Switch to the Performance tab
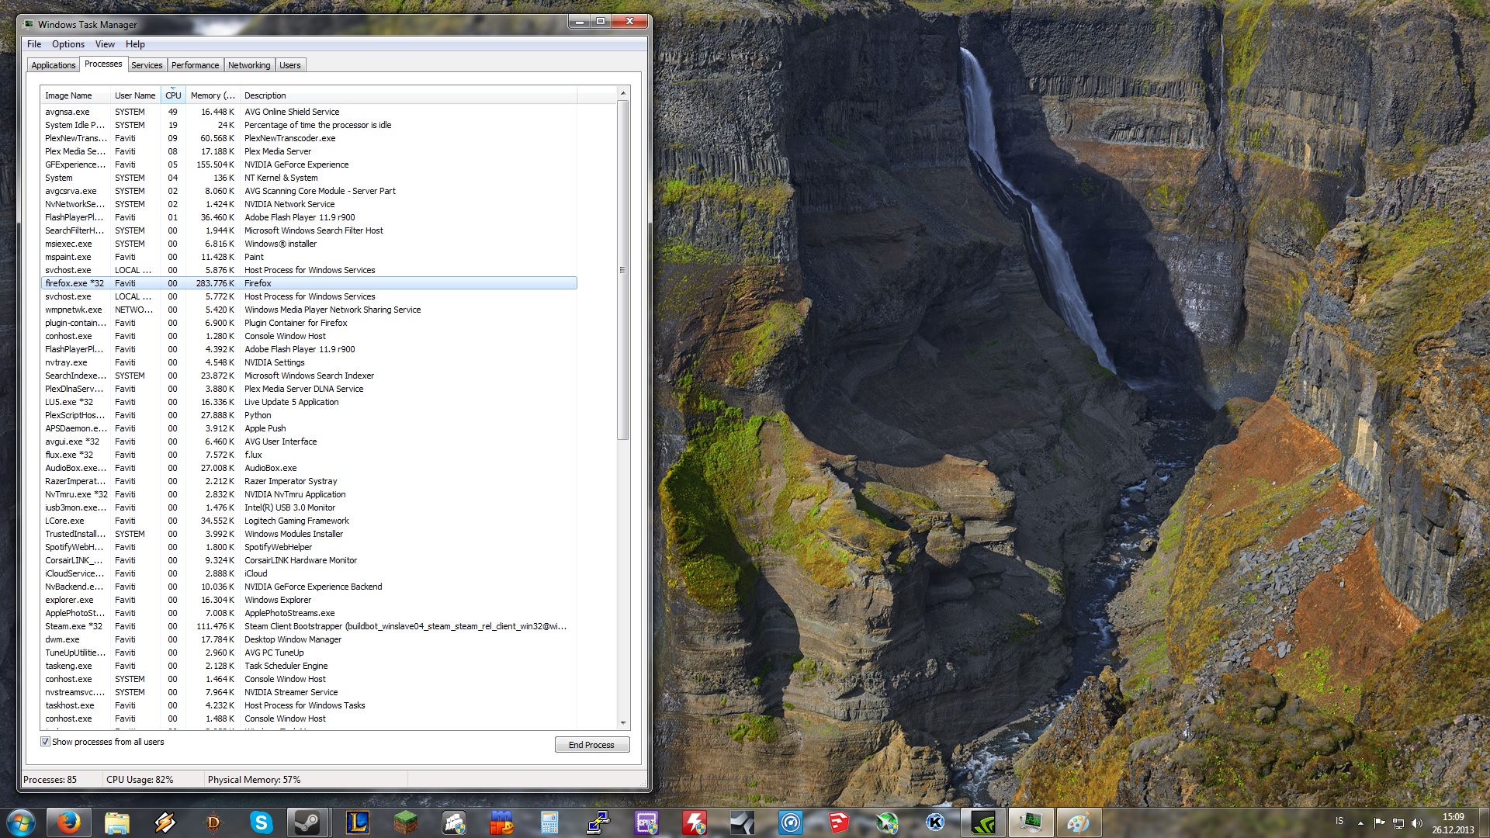Viewport: 1490px width, 838px height. point(195,65)
